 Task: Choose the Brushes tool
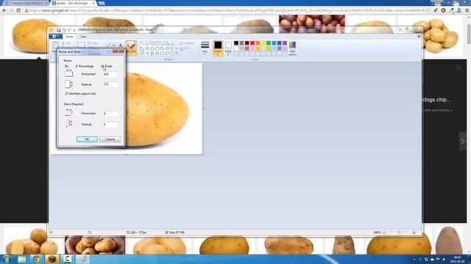[131, 48]
